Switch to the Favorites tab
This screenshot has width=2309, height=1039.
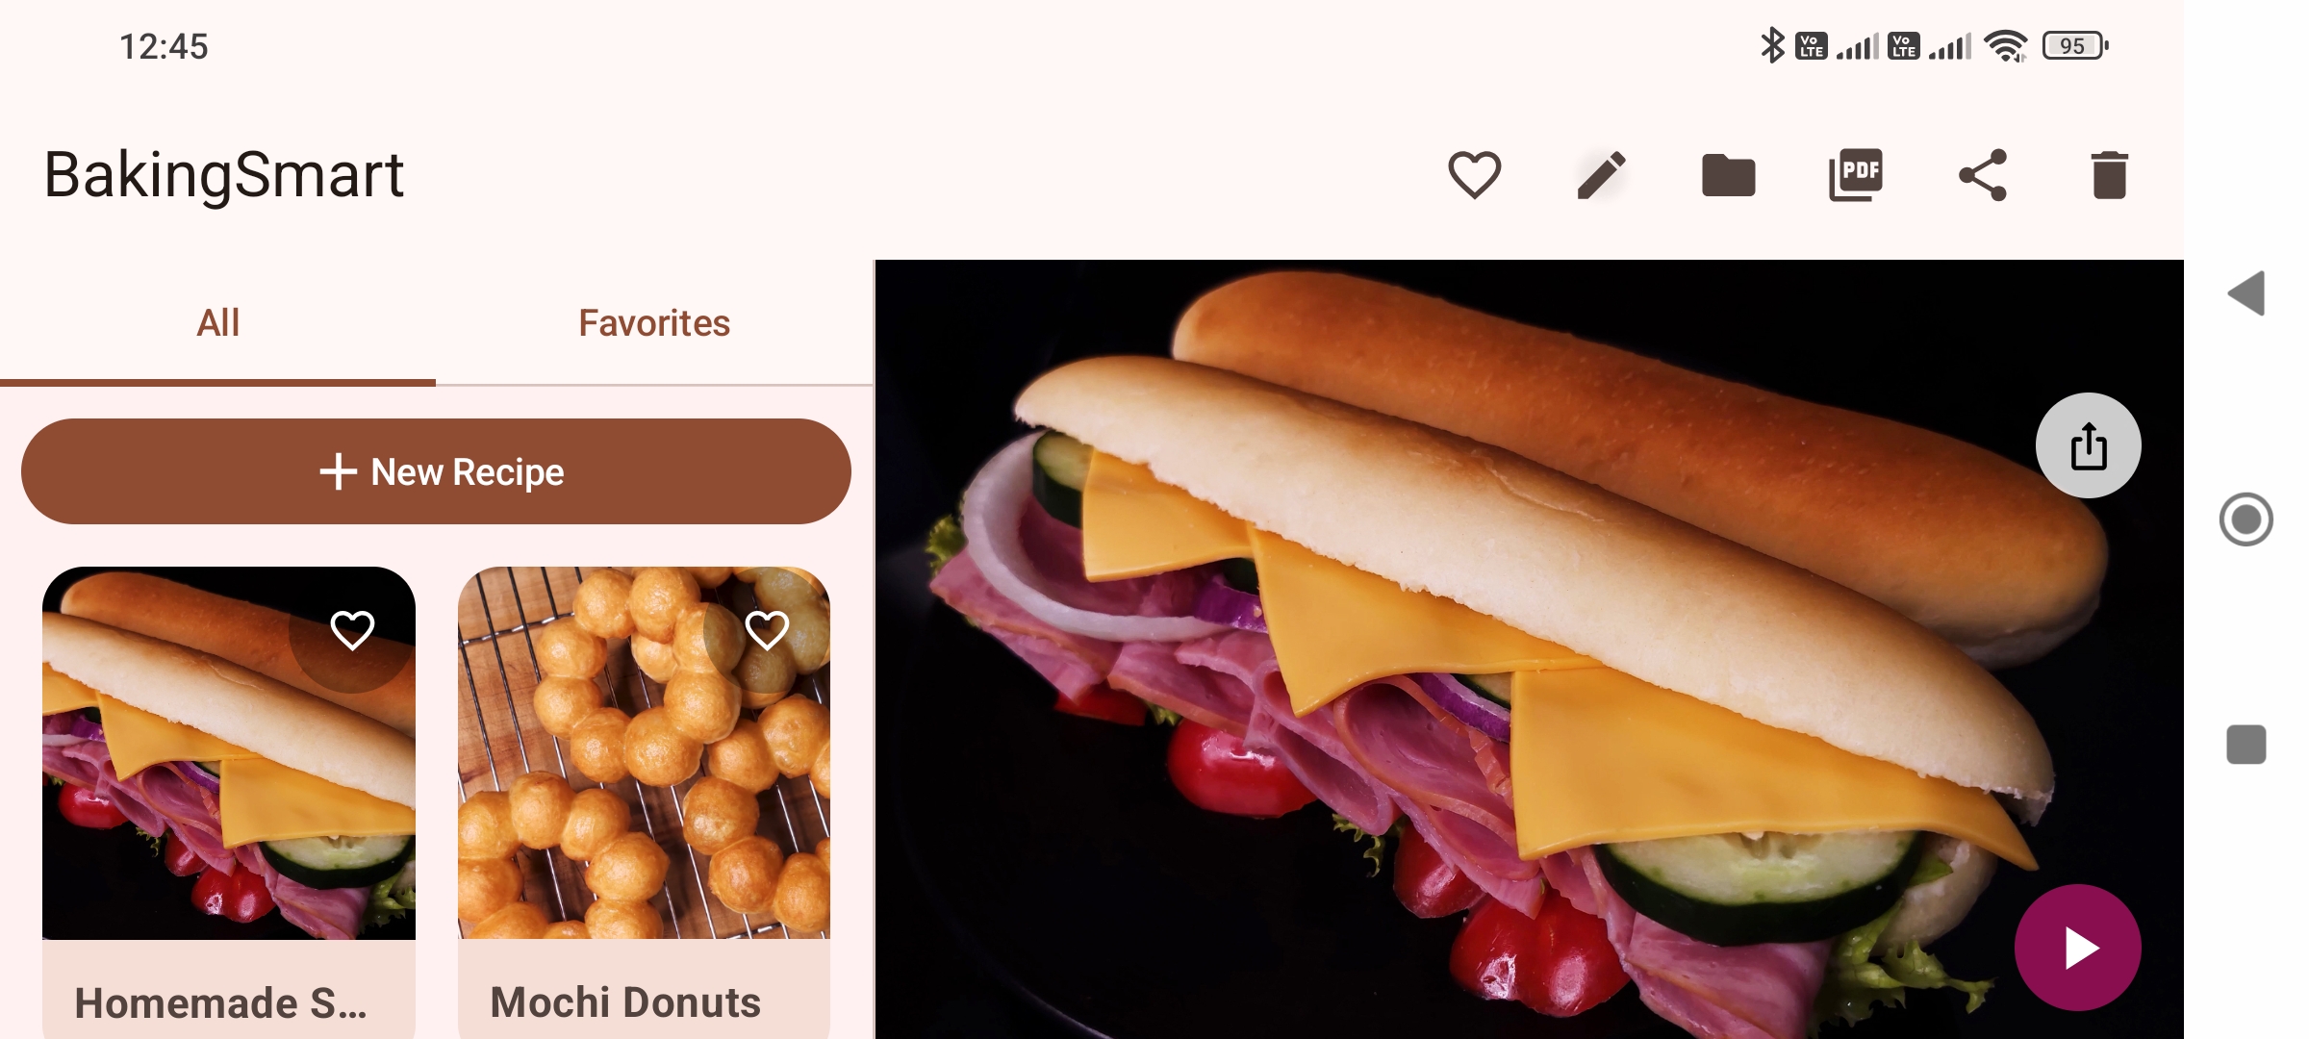(654, 323)
